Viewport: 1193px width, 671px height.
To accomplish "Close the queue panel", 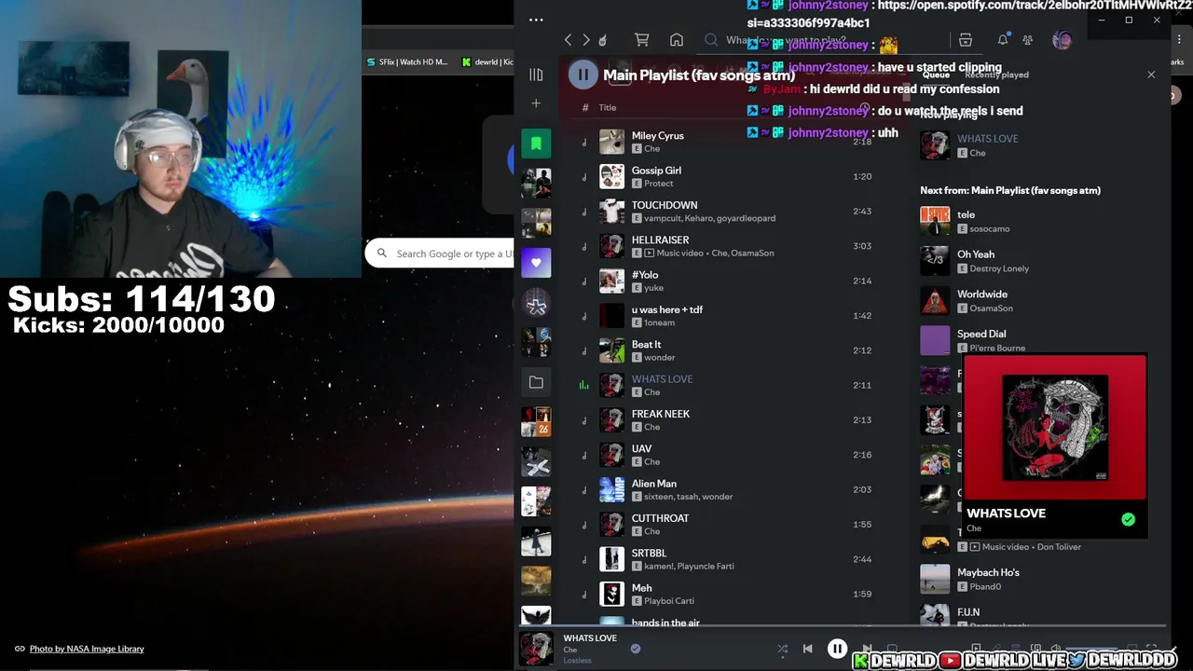I will (1151, 75).
